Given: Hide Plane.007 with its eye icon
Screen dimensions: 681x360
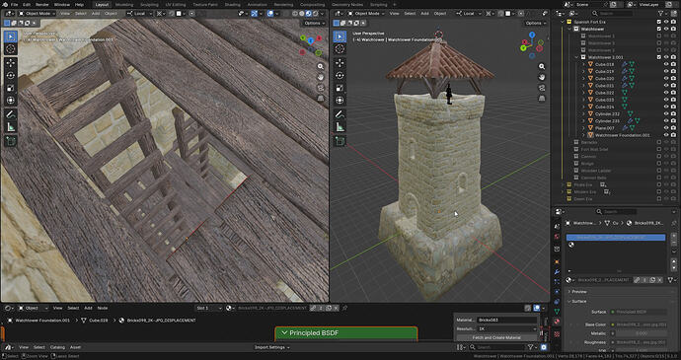Looking at the screenshot, I should (666, 128).
